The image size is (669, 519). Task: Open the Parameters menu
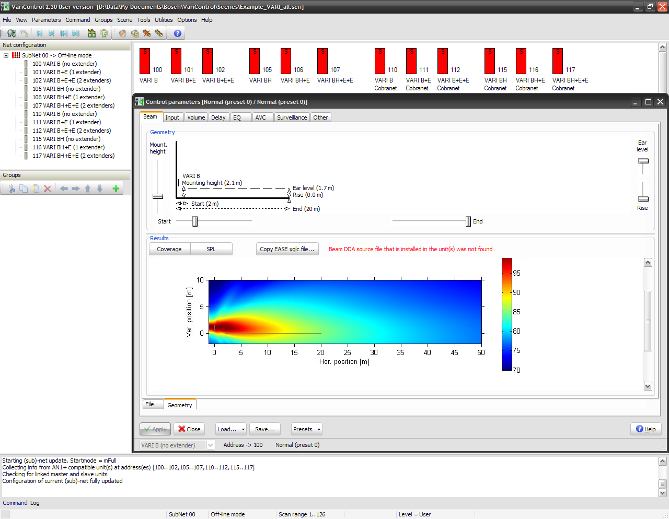coord(46,20)
